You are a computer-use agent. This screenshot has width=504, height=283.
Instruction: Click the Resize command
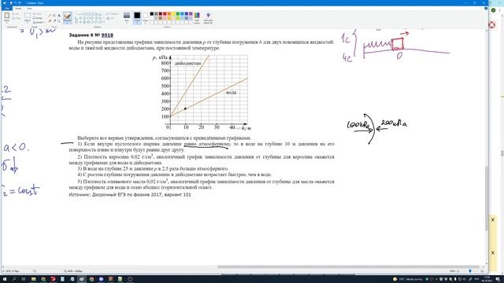pyautogui.click(x=39, y=18)
